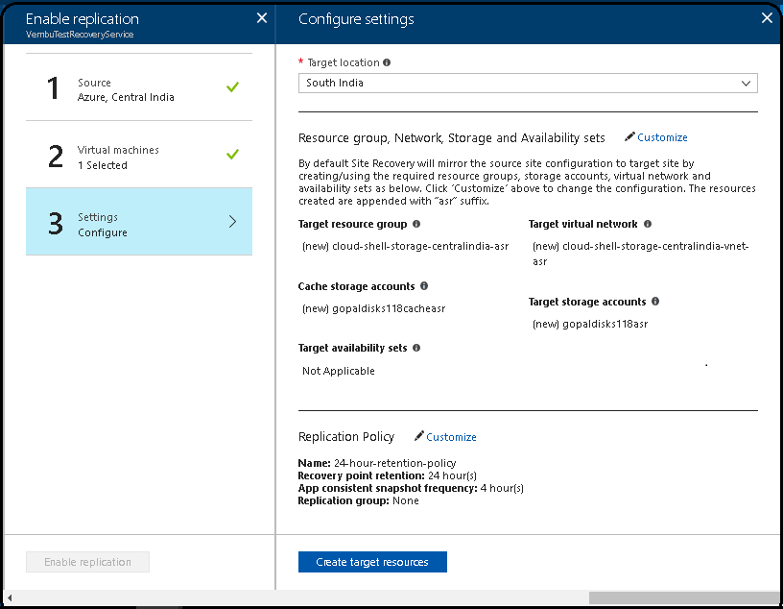783x609 pixels.
Task: Click the Target storage accounts label
Action: coord(587,302)
